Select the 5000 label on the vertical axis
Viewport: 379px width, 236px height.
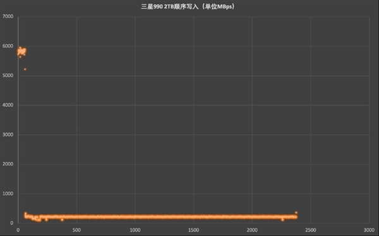tap(8, 76)
